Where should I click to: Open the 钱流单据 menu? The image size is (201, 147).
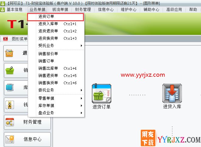pos(60,10)
